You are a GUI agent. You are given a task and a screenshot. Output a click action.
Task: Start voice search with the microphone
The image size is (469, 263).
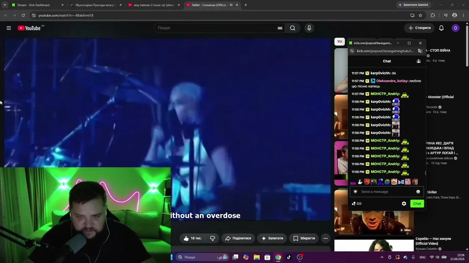click(x=309, y=28)
